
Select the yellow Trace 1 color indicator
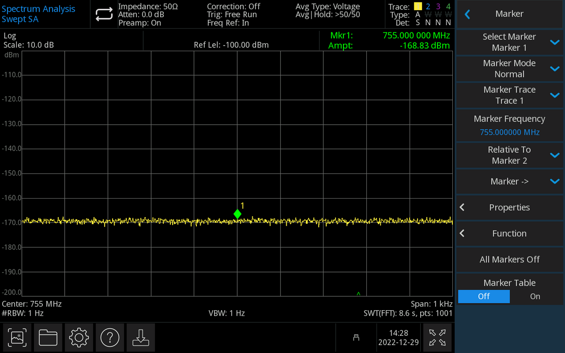coord(417,6)
